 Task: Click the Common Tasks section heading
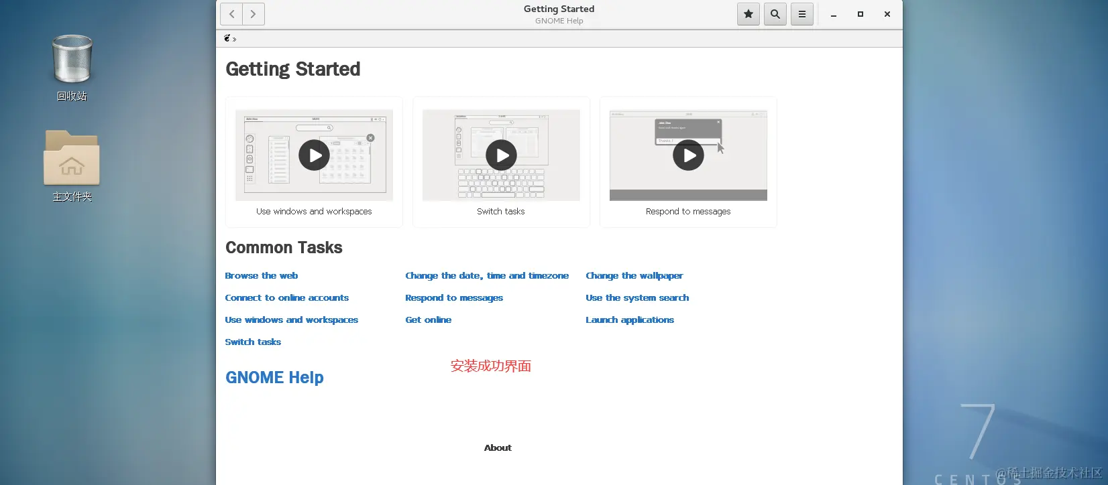click(284, 247)
